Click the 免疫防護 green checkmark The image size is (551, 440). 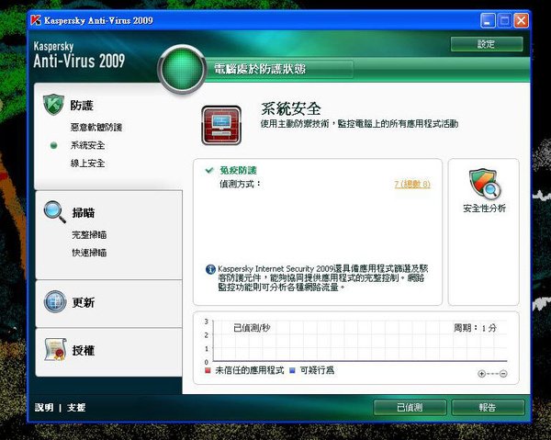(x=209, y=171)
